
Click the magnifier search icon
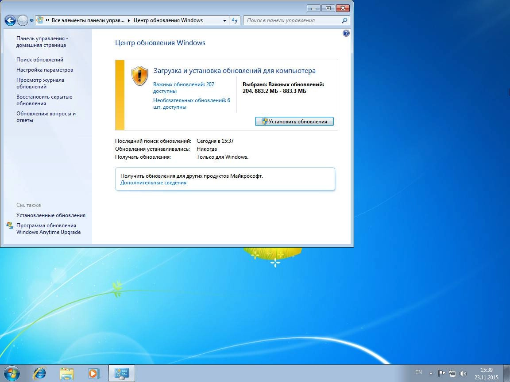pos(344,20)
